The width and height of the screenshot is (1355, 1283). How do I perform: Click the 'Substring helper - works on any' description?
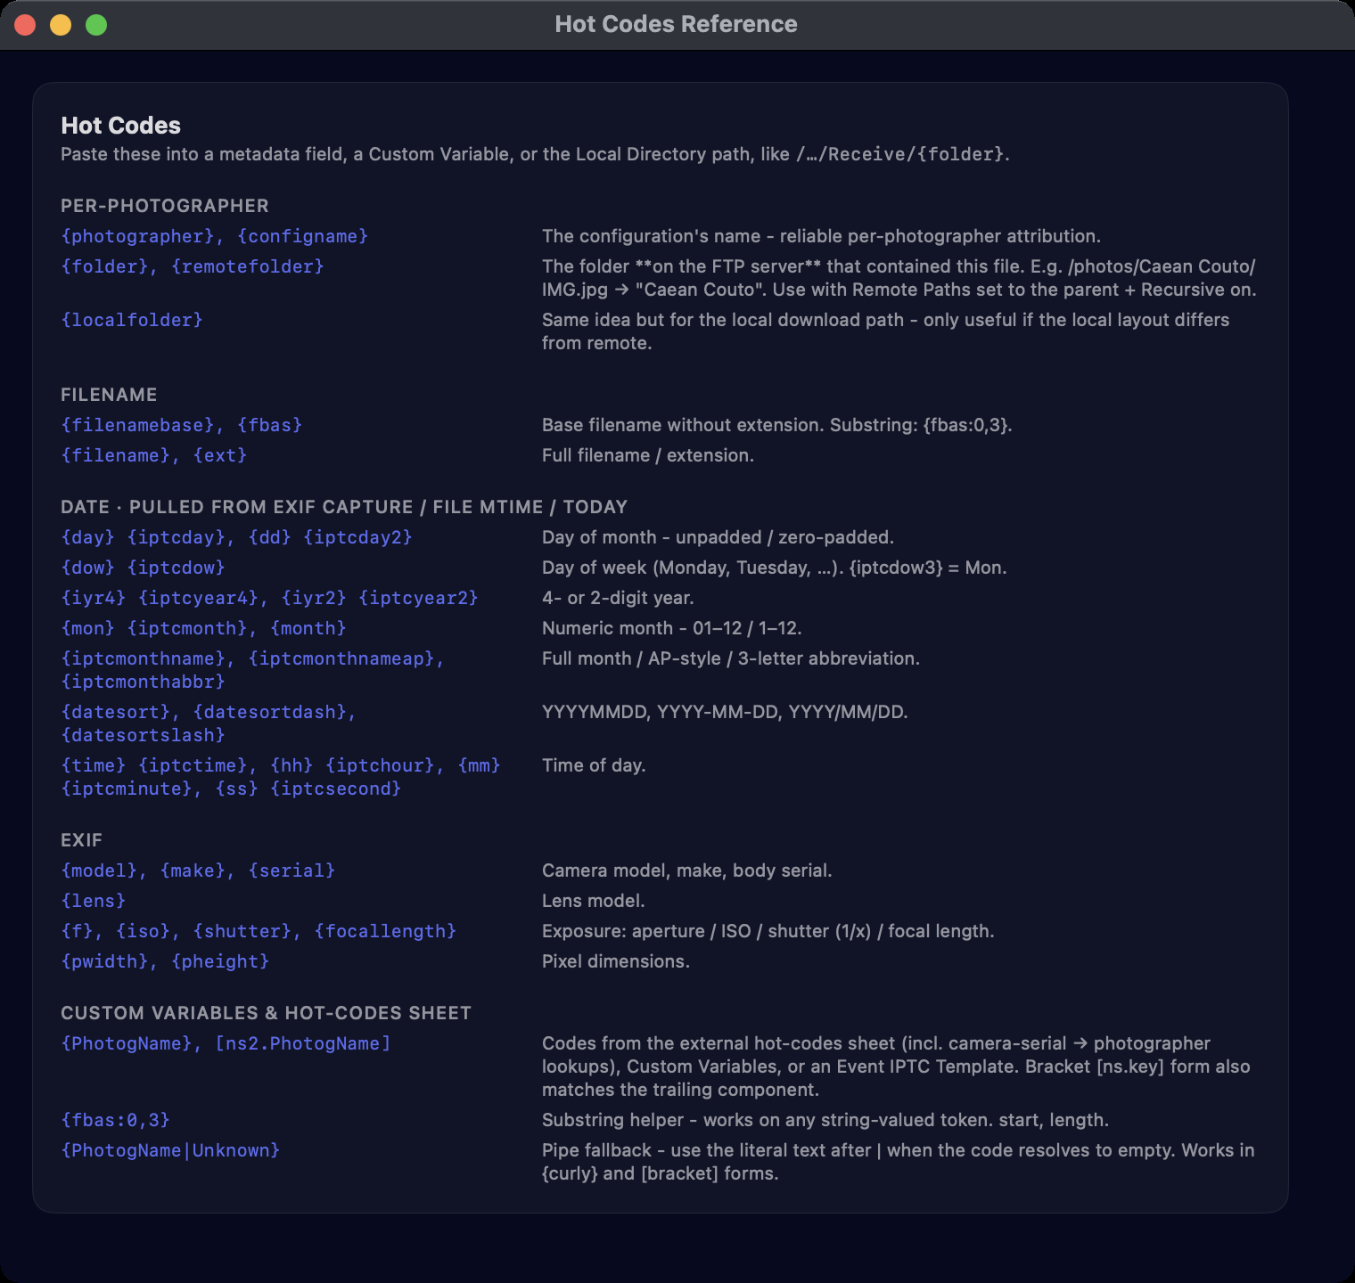point(825,1120)
